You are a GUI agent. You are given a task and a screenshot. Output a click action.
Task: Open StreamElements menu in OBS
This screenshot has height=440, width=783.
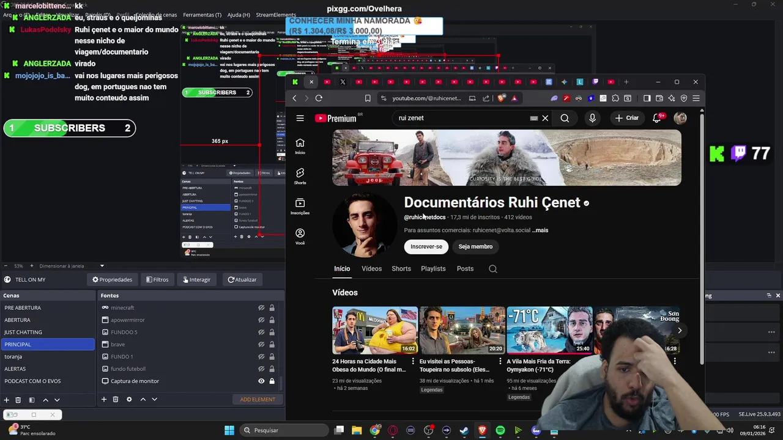pos(276,15)
